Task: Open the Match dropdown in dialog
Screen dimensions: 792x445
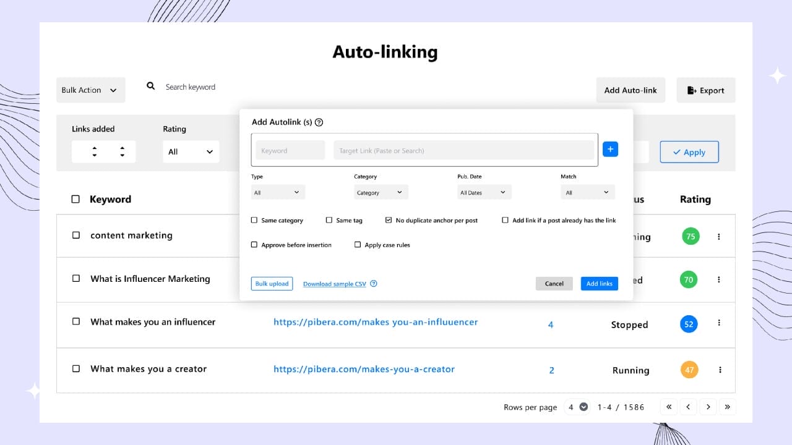Action: (588, 193)
